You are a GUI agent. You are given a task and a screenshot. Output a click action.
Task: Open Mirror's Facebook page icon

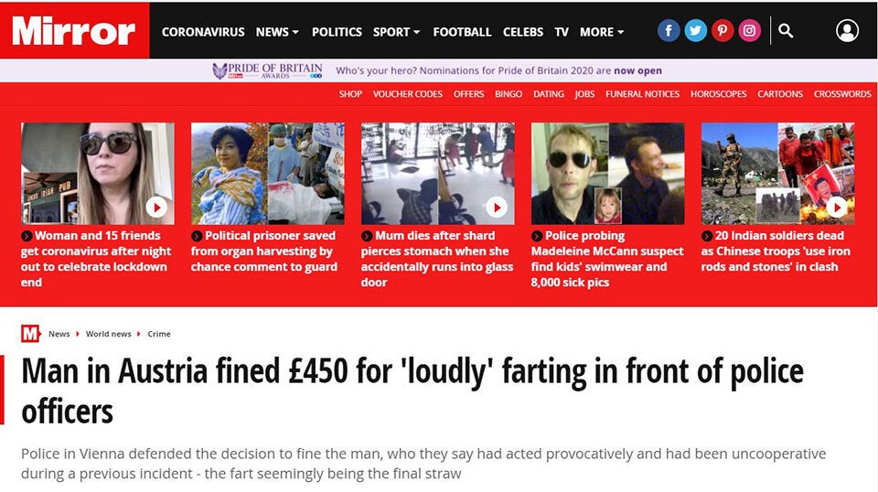[669, 31]
